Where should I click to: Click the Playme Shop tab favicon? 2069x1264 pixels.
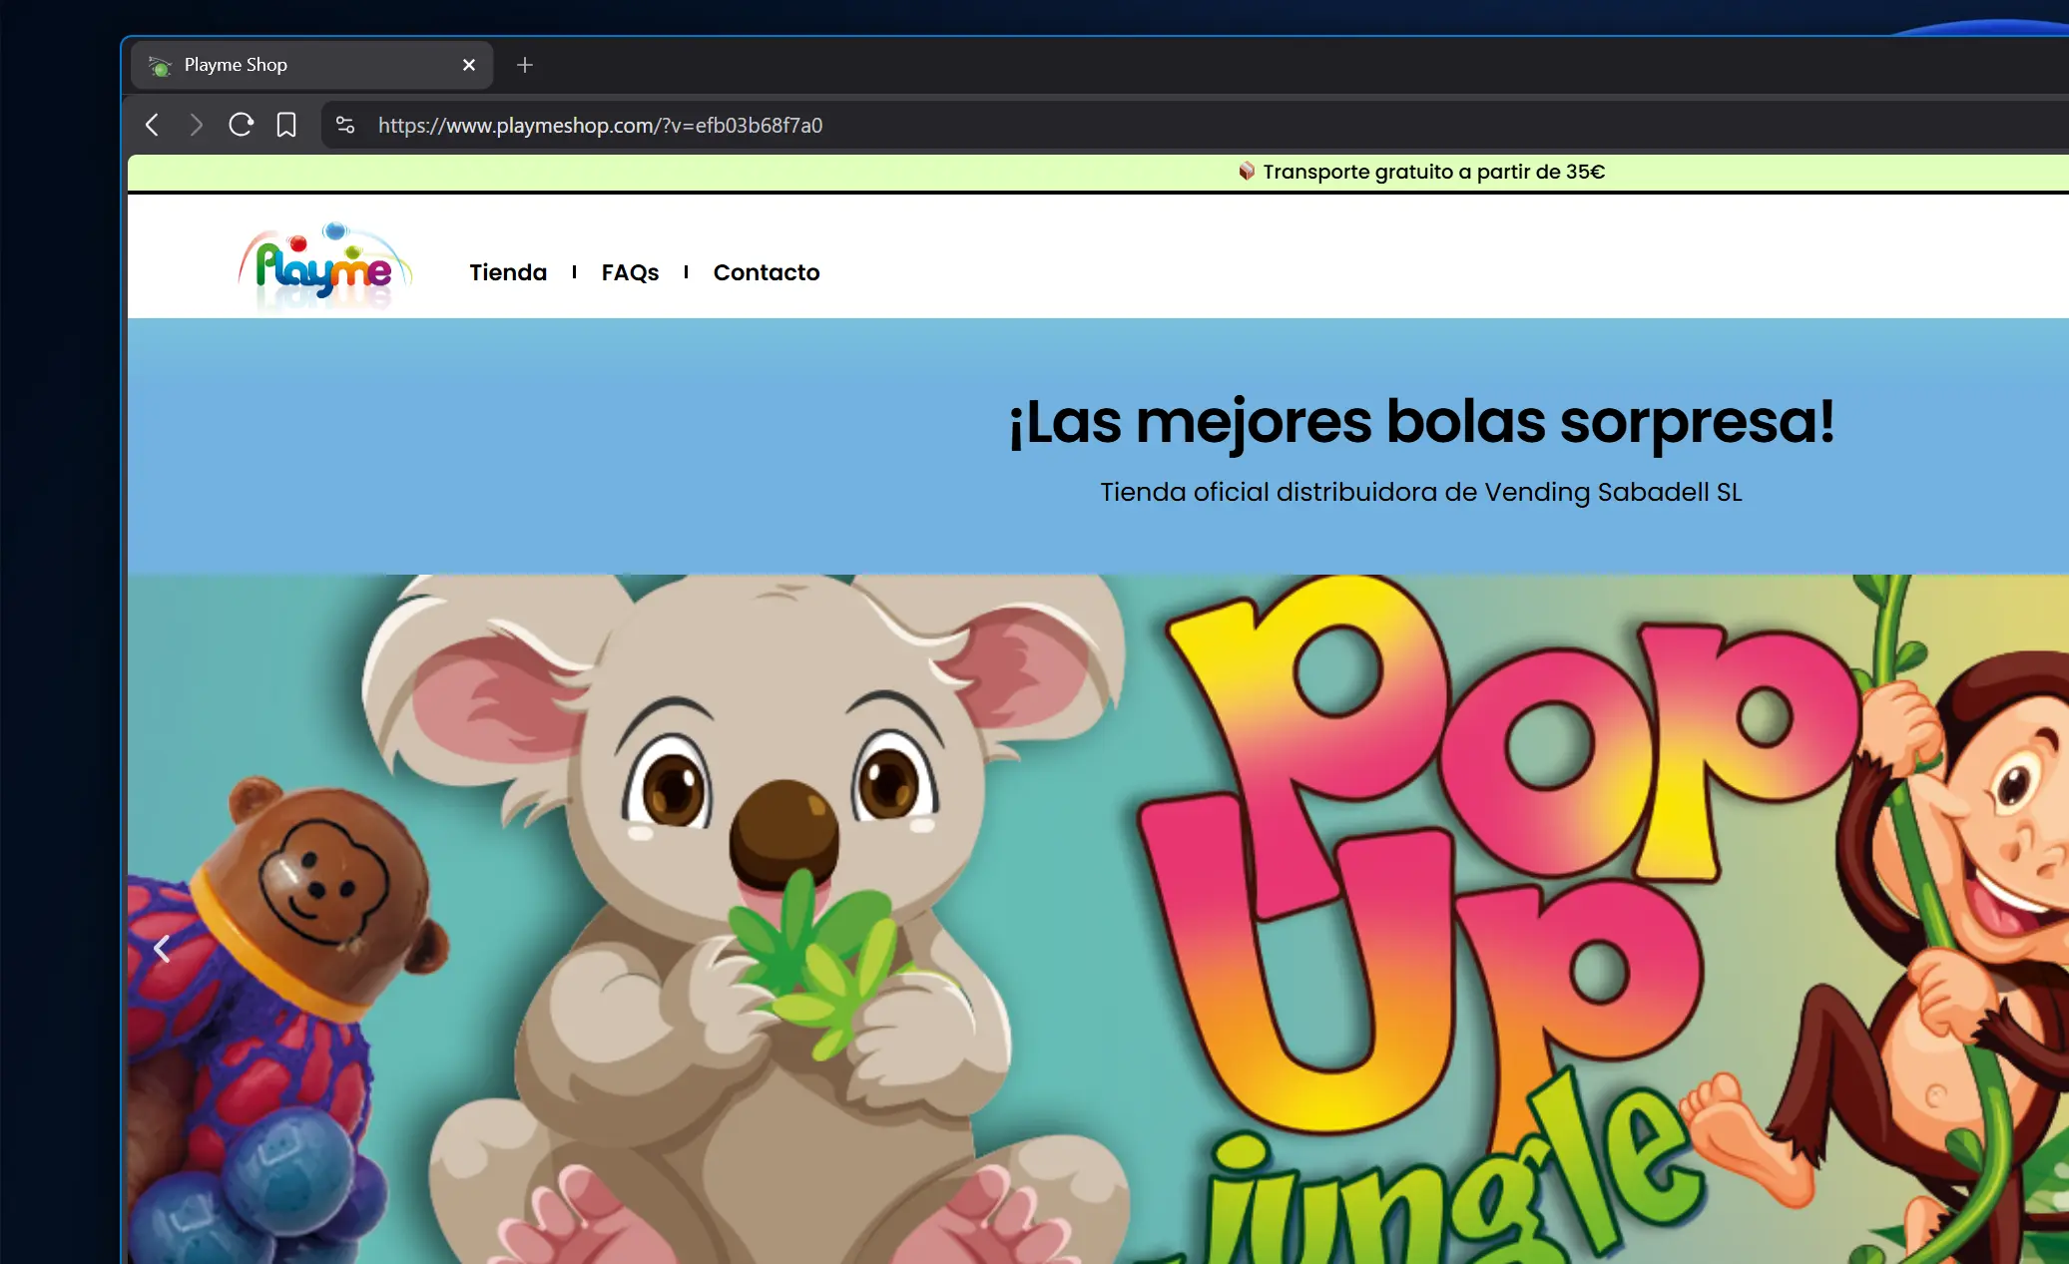[x=160, y=66]
